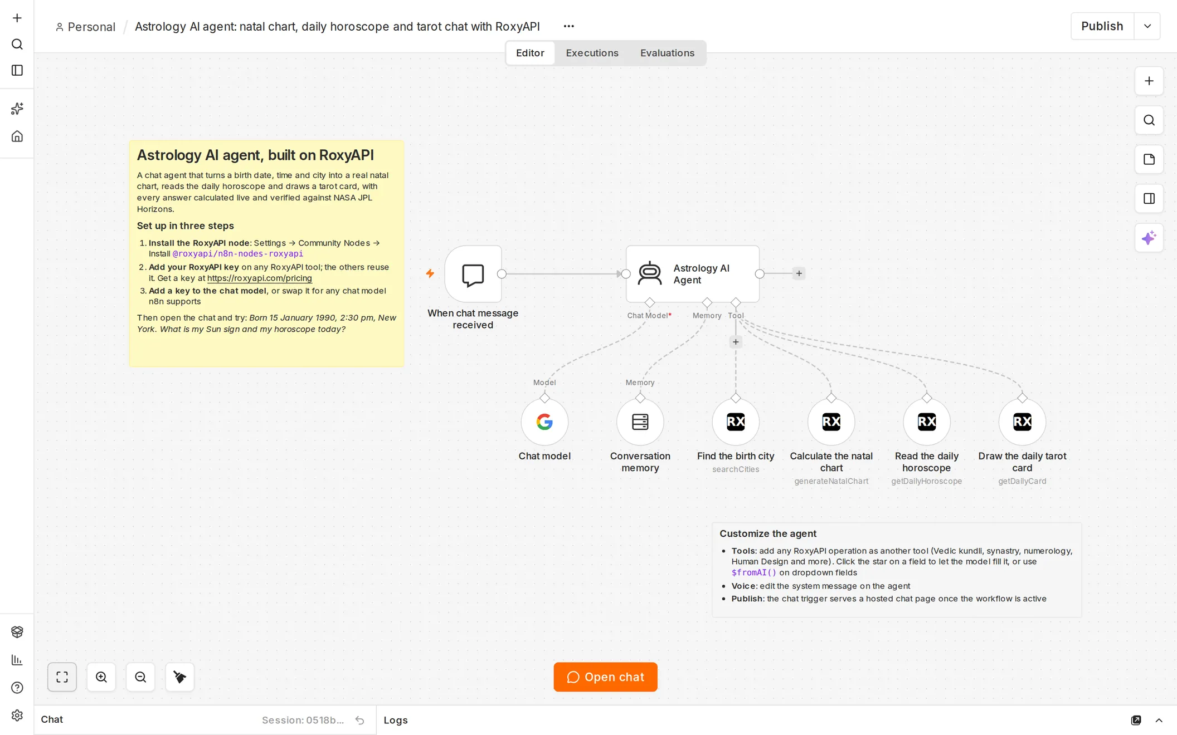Select the Astrology AI Agent node
Screen dimensions: 1177x735
click(x=693, y=274)
